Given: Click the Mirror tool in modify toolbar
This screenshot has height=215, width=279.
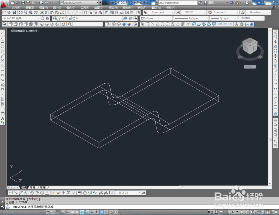Looking at the screenshot, I should 275,42.
